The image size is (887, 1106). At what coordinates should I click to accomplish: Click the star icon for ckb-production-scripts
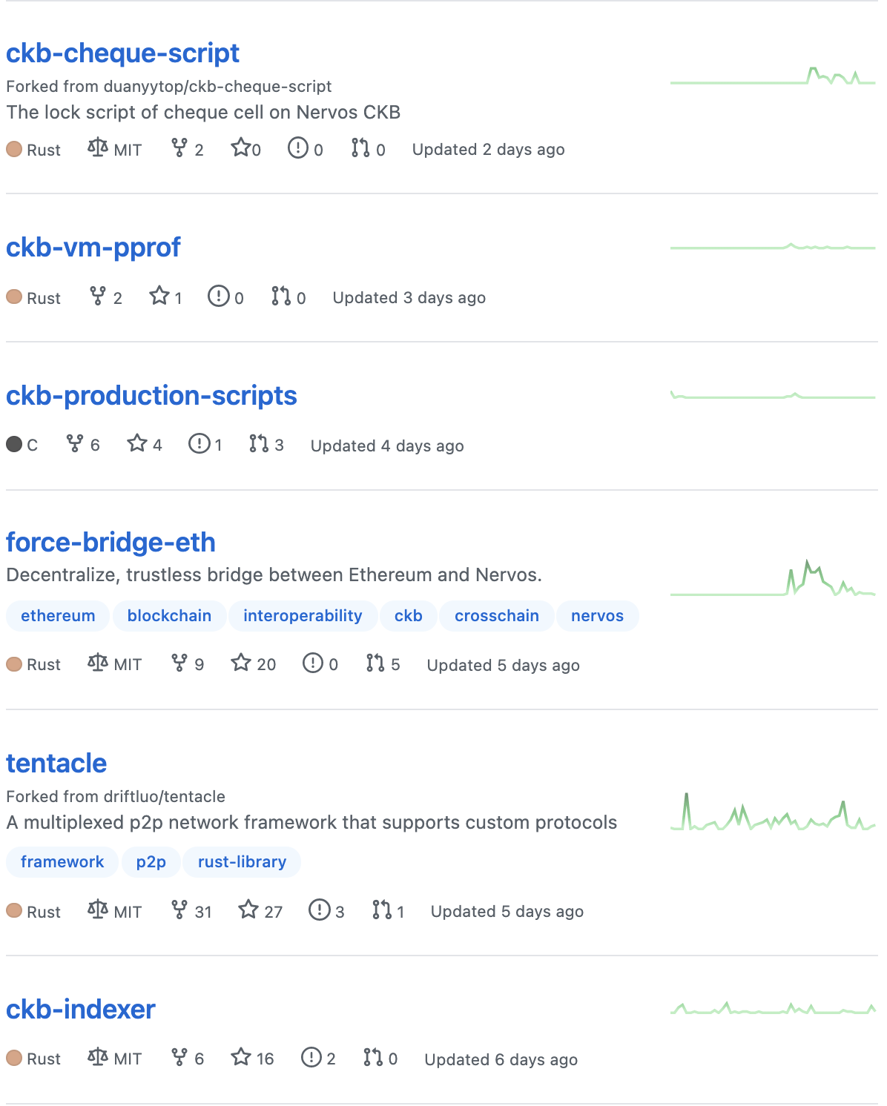(x=137, y=443)
